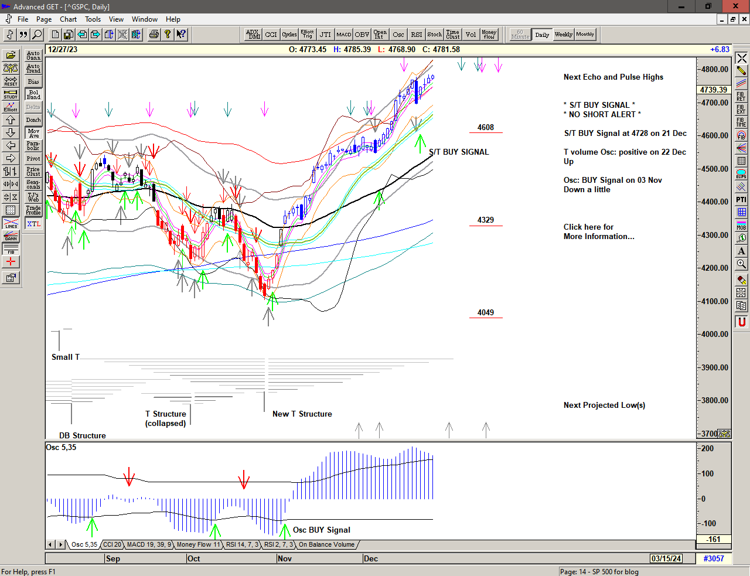Activate the PTI tool

pyautogui.click(x=741, y=200)
